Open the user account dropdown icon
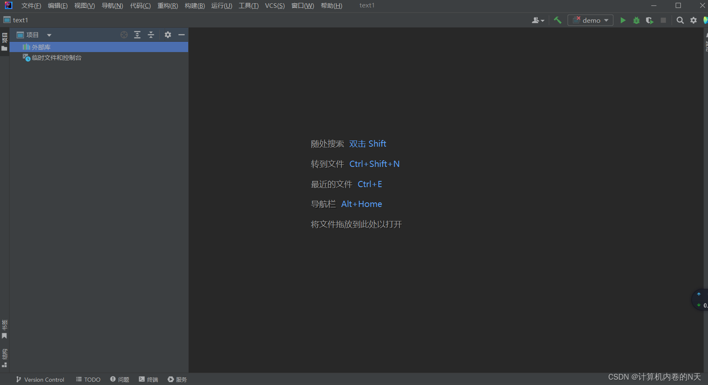This screenshot has width=708, height=385. click(538, 20)
